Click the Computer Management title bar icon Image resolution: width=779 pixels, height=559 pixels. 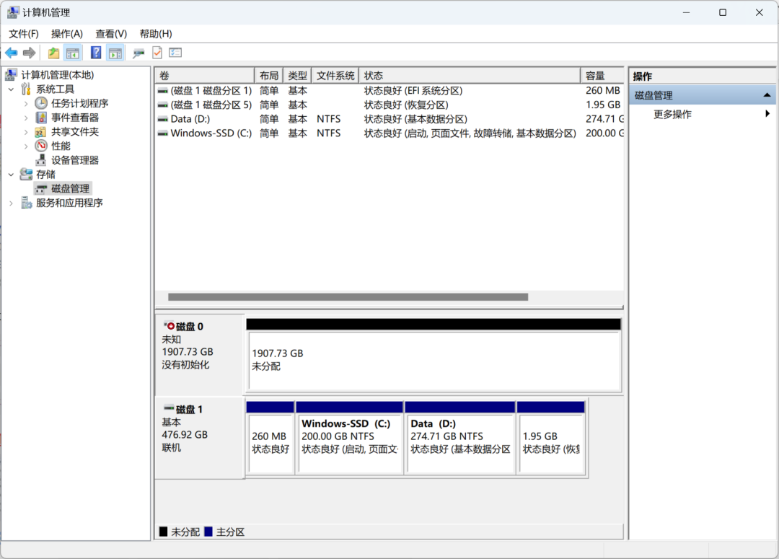[14, 12]
